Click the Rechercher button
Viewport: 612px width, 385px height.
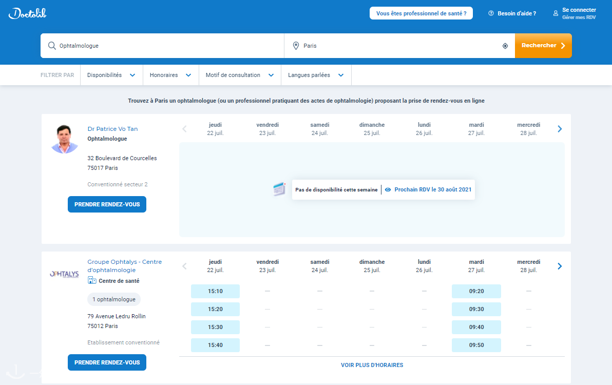[543, 46]
